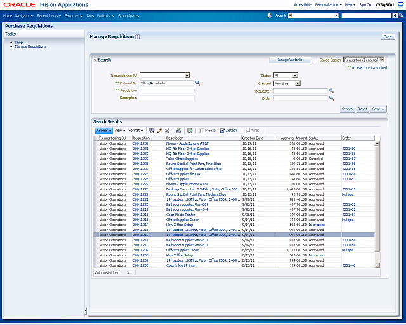
Task: Collapse the Tasks pane splitter arrow
Action: point(86,311)
